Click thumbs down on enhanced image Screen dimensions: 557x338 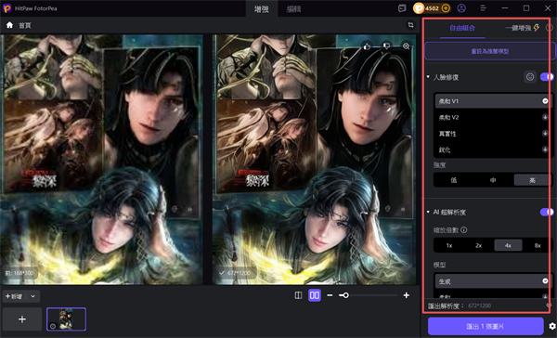[x=386, y=46]
